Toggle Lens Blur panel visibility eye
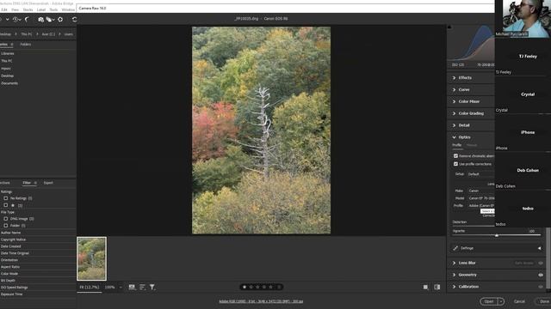Viewport: 551px width, 309px height. pos(541,263)
